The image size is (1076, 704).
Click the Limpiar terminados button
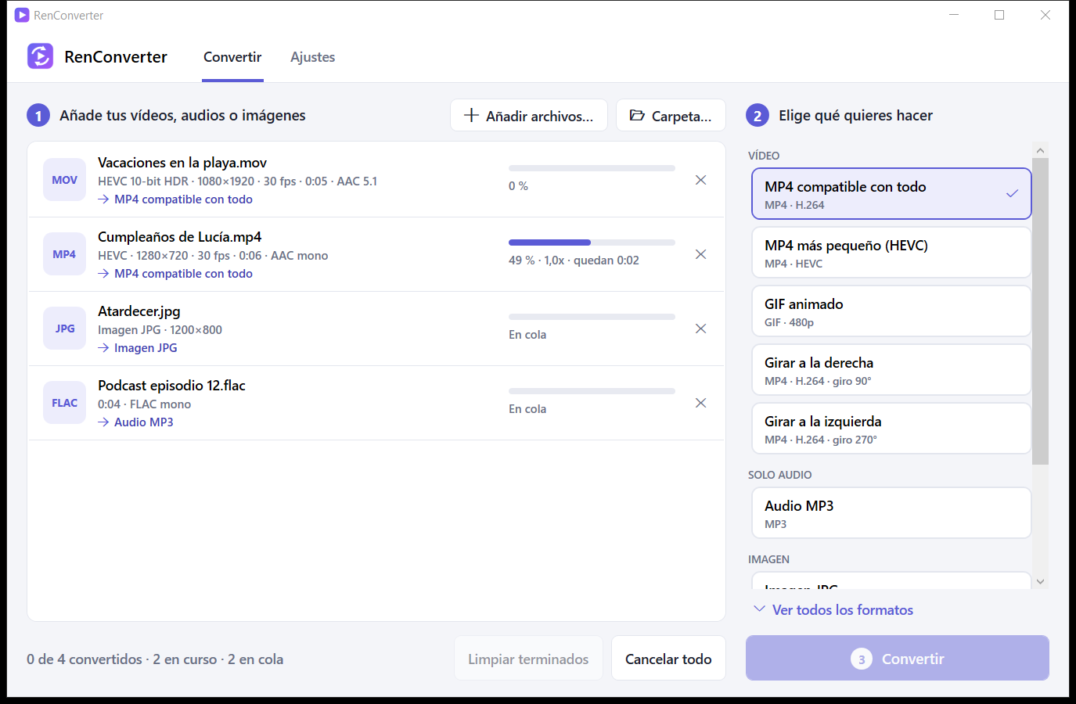528,659
